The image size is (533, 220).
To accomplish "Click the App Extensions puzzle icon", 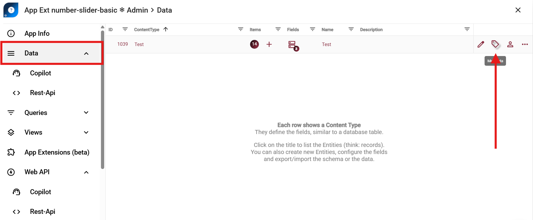I will coord(11,152).
